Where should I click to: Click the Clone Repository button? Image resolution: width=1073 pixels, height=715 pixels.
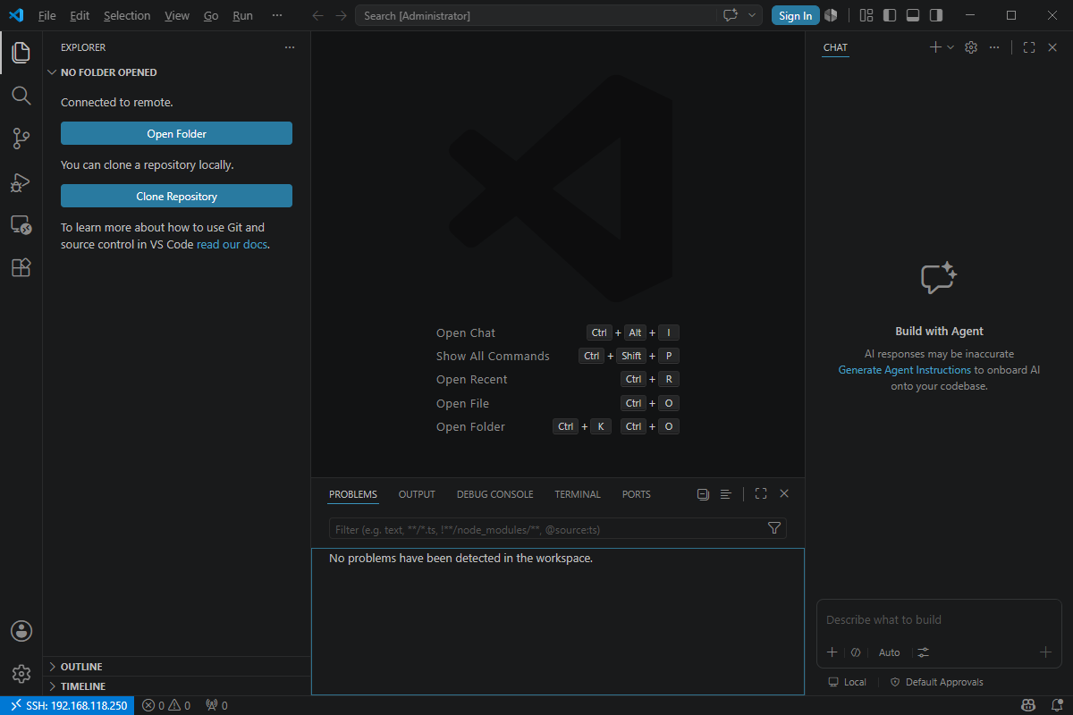pyautogui.click(x=176, y=196)
